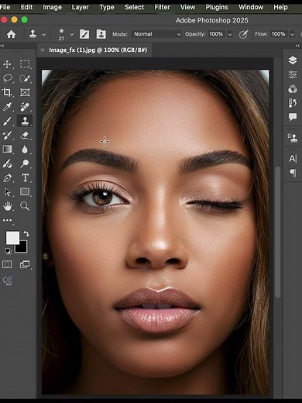Select the Hand tool
This screenshot has width=302, height=403.
pyautogui.click(x=7, y=206)
